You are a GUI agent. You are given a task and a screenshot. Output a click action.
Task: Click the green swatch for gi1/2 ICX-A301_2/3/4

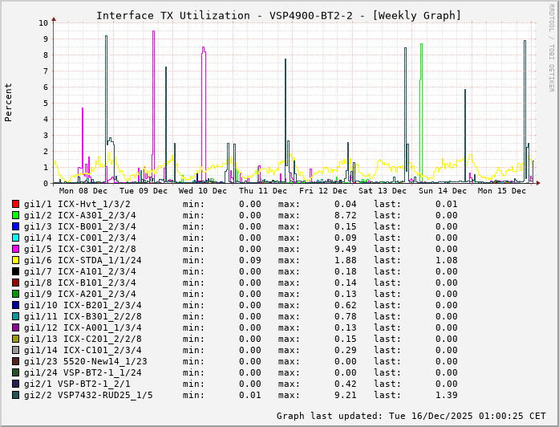[x=15, y=215]
